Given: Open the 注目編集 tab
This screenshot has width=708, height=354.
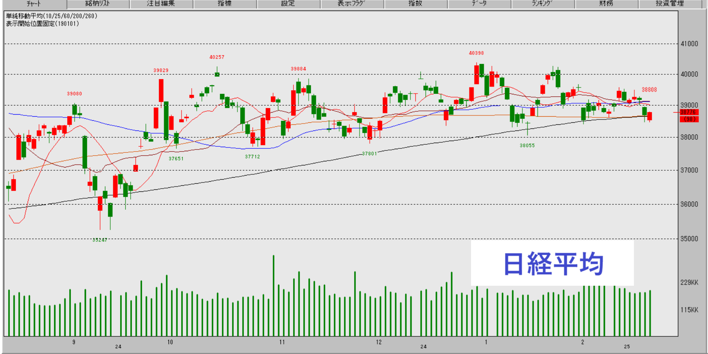Looking at the screenshot, I should 162,4.
